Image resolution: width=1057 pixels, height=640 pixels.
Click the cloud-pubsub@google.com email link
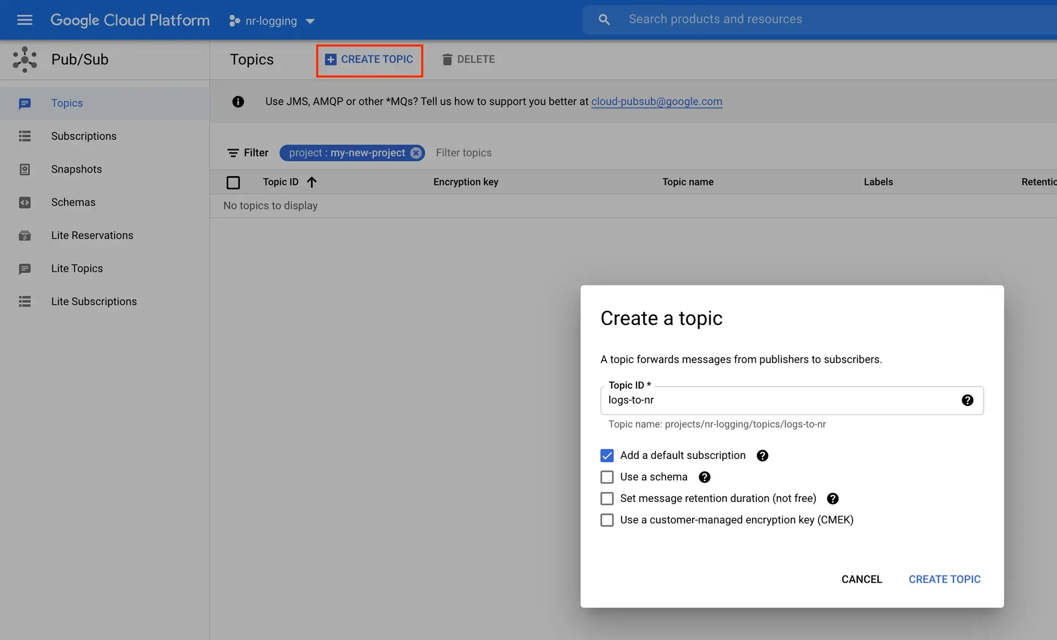click(x=657, y=101)
